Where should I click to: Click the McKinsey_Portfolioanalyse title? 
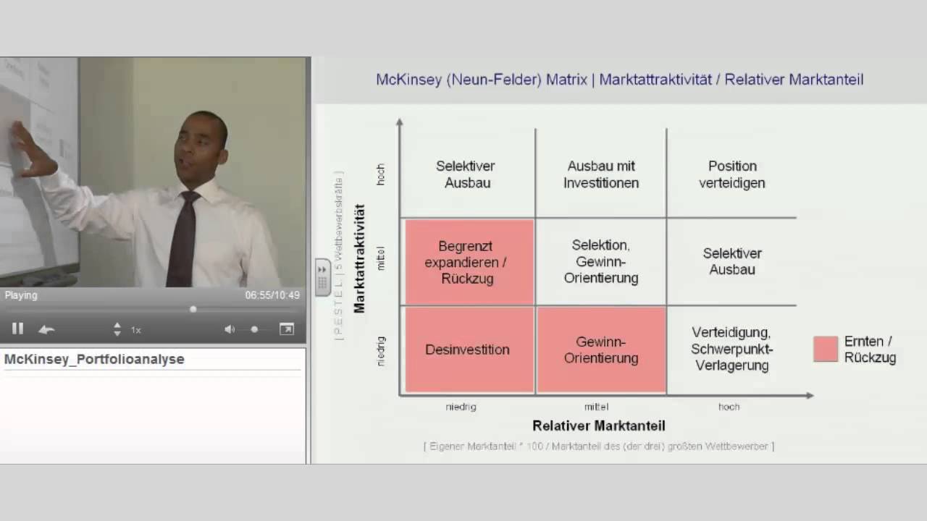click(x=94, y=359)
